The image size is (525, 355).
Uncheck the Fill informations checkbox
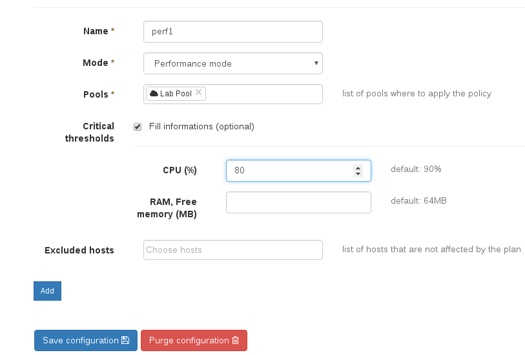point(138,127)
